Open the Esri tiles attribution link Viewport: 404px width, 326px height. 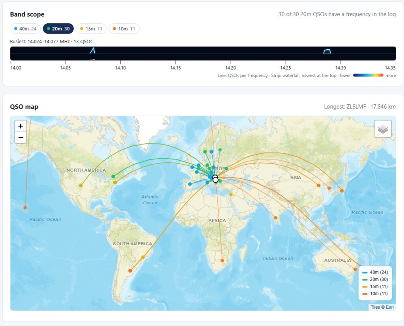coord(389,307)
